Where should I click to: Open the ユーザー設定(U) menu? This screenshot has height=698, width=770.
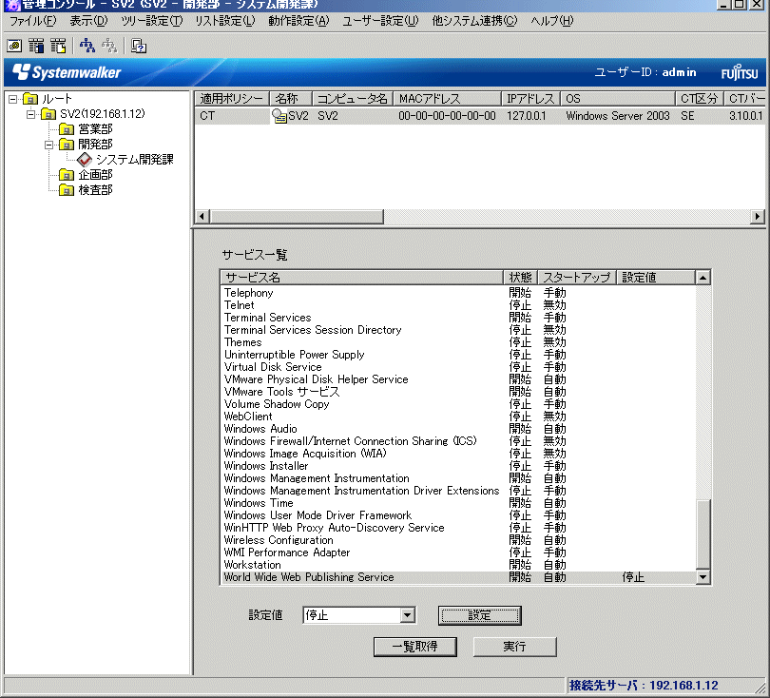click(380, 21)
